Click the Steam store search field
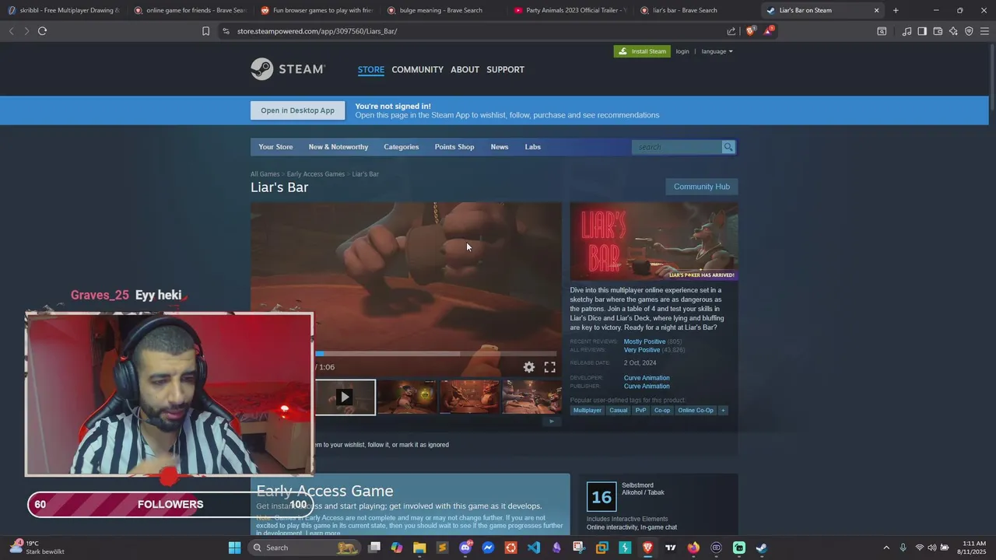Viewport: 996px width, 560px height. tap(677, 147)
